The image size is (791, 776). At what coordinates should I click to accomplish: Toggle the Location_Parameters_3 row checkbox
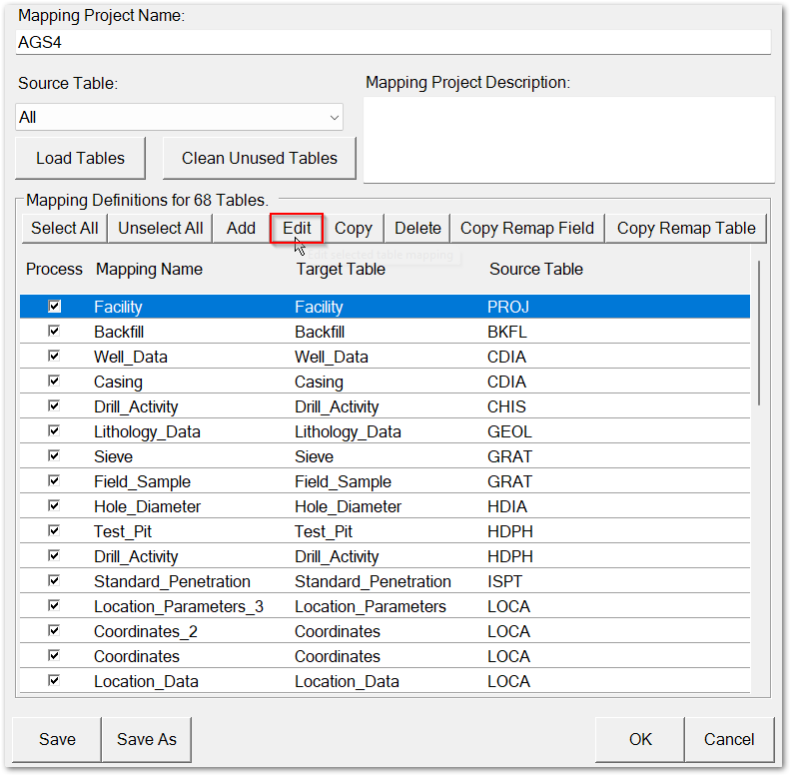pyautogui.click(x=54, y=605)
